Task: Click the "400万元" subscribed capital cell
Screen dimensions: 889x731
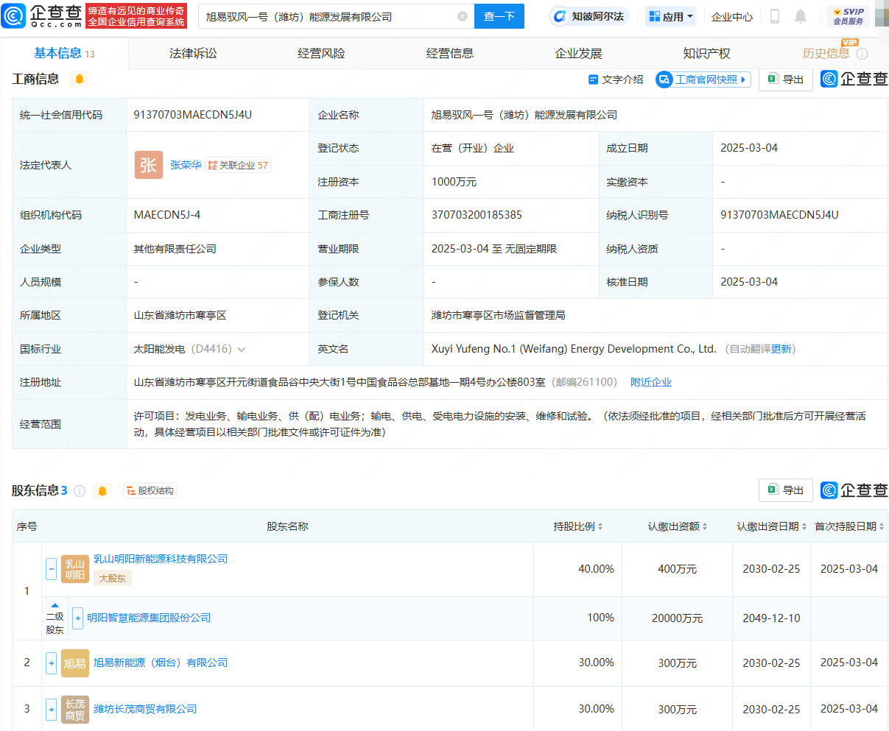Action: pos(678,569)
